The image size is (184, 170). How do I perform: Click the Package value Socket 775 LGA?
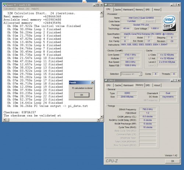(x=141, y=25)
